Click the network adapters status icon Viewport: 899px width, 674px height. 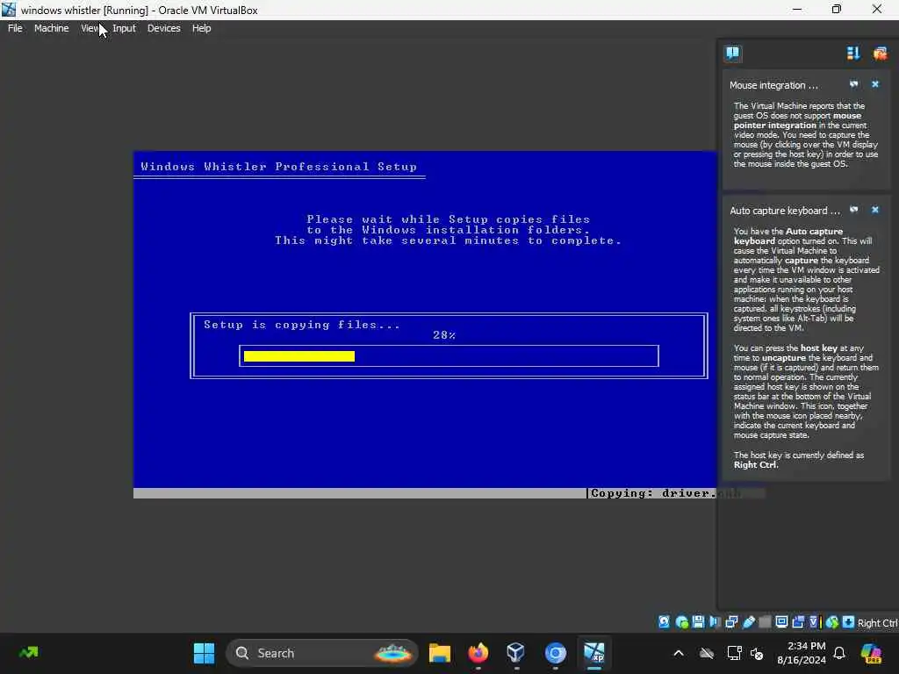731,622
